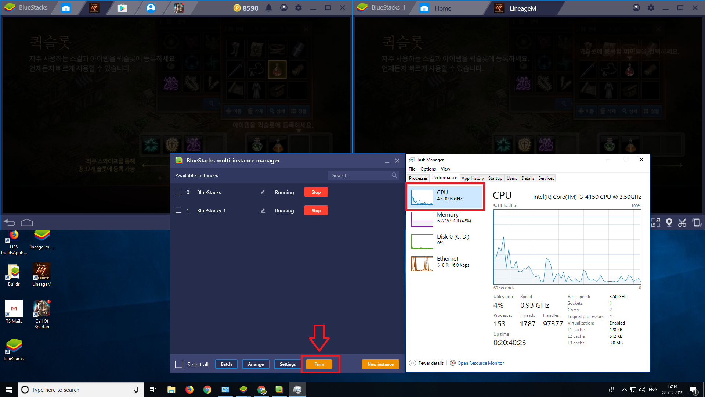Open Call of Spartan tab in BlueStacks
The height and width of the screenshot is (397, 705).
pyautogui.click(x=179, y=8)
